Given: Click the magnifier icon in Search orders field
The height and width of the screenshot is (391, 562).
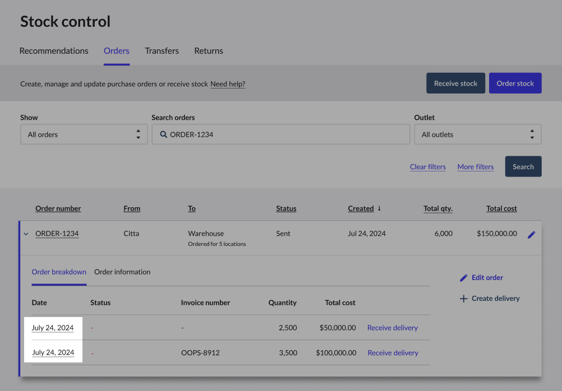Looking at the screenshot, I should (163, 134).
